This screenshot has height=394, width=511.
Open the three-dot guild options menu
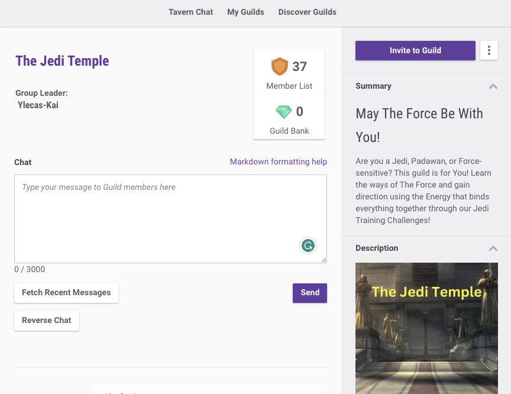coord(489,50)
